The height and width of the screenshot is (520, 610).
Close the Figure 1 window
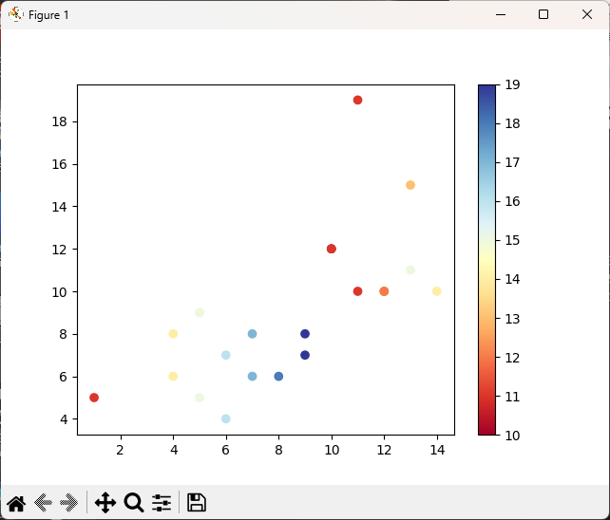(587, 14)
